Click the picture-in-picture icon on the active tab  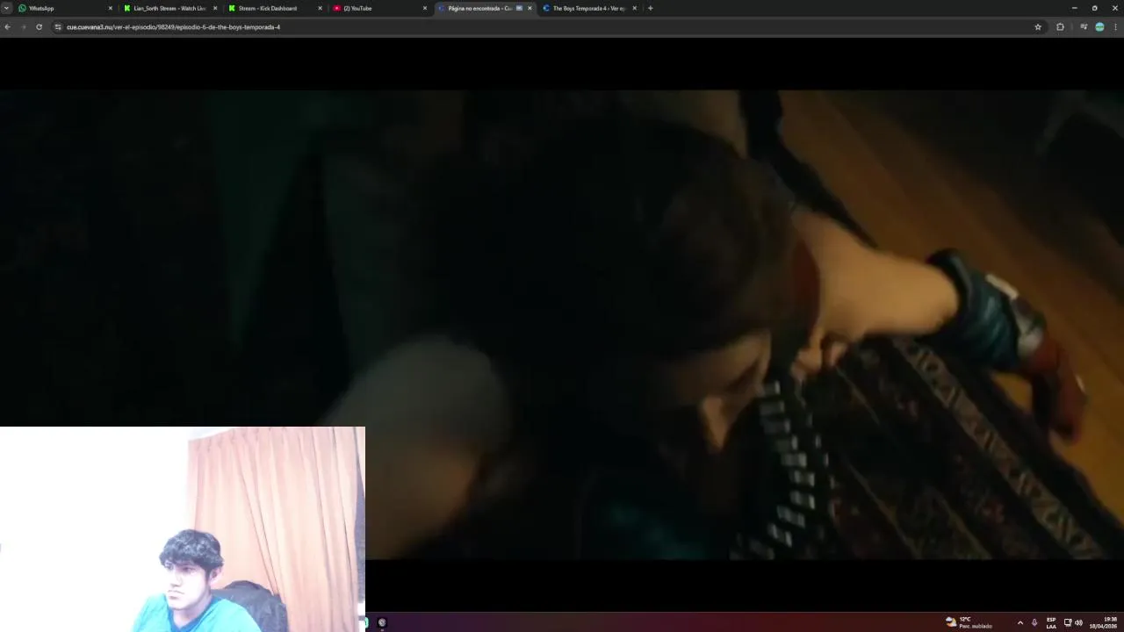coord(519,8)
